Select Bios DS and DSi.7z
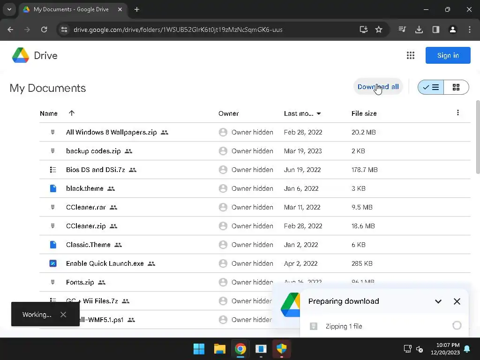This screenshot has height=360, width=480. 96,170
